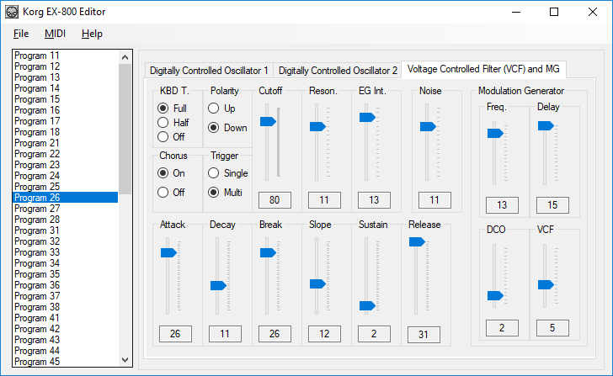Set Polarity to Down
The height and width of the screenshot is (376, 613).
click(x=227, y=128)
